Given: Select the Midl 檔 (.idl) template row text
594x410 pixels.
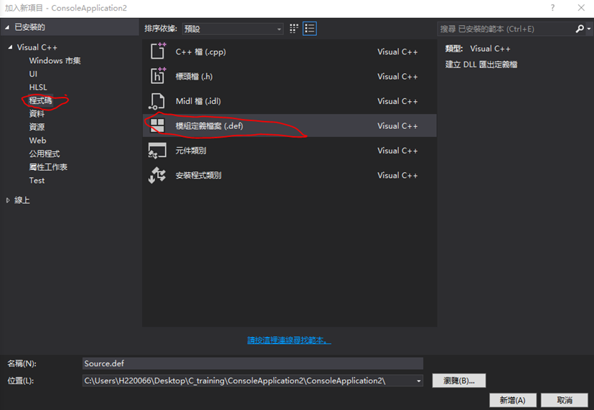Looking at the screenshot, I should 198,101.
